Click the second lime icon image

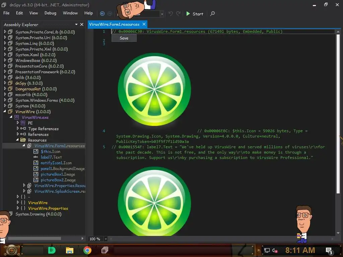tap(154, 201)
